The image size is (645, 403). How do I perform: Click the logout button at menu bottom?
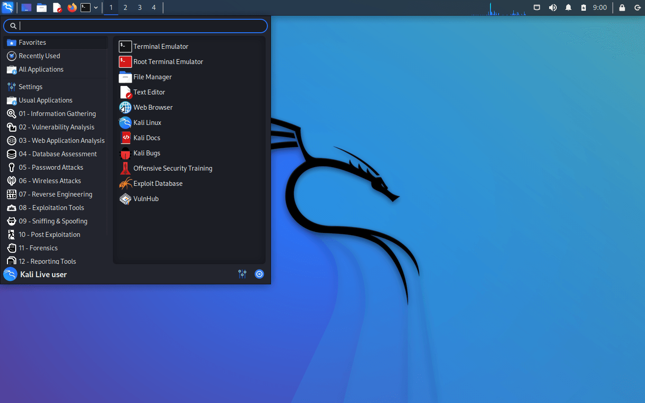[259, 274]
